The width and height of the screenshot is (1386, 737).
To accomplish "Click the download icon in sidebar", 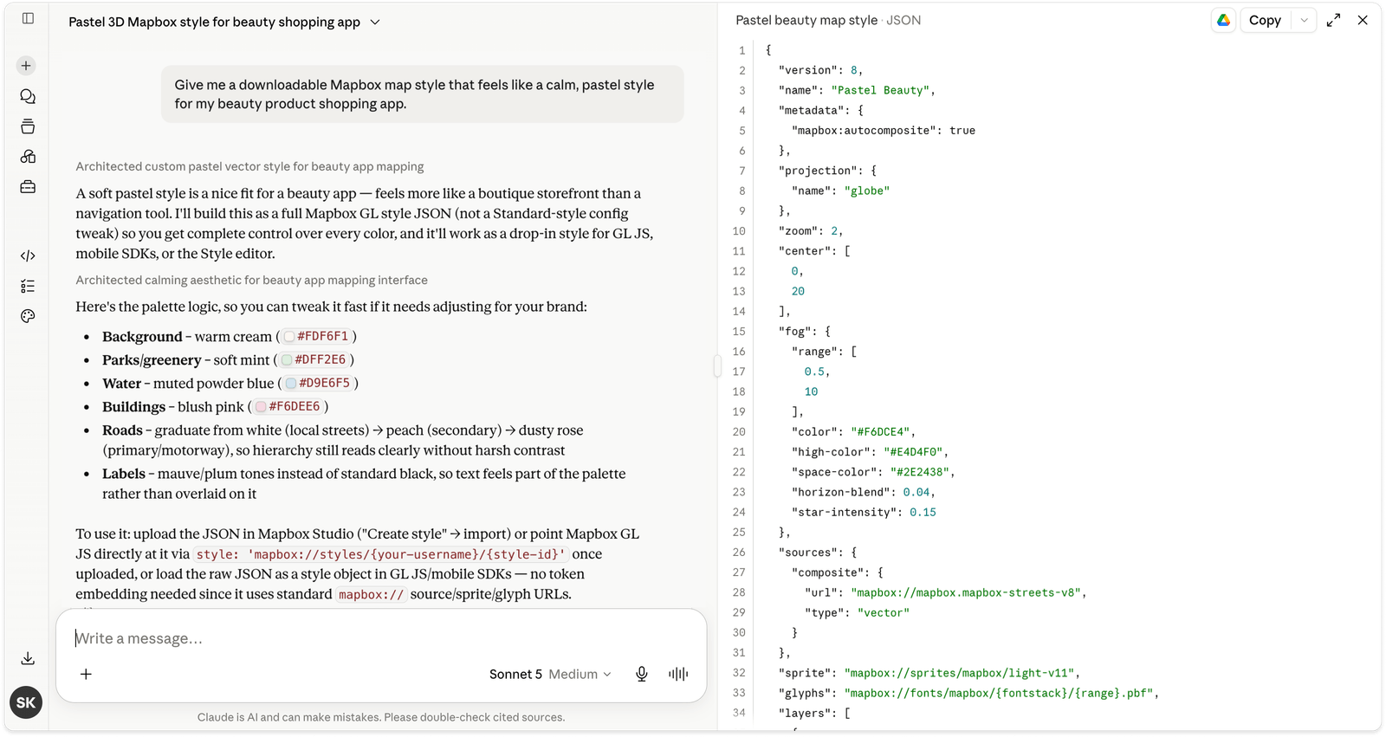I will (x=28, y=659).
